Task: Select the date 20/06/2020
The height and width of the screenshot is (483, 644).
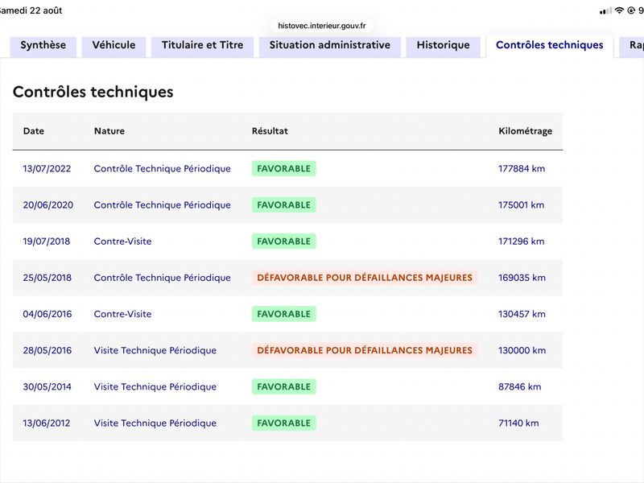Action: (48, 205)
